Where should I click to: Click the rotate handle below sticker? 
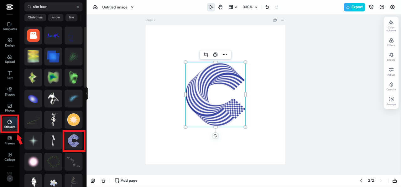click(215, 135)
